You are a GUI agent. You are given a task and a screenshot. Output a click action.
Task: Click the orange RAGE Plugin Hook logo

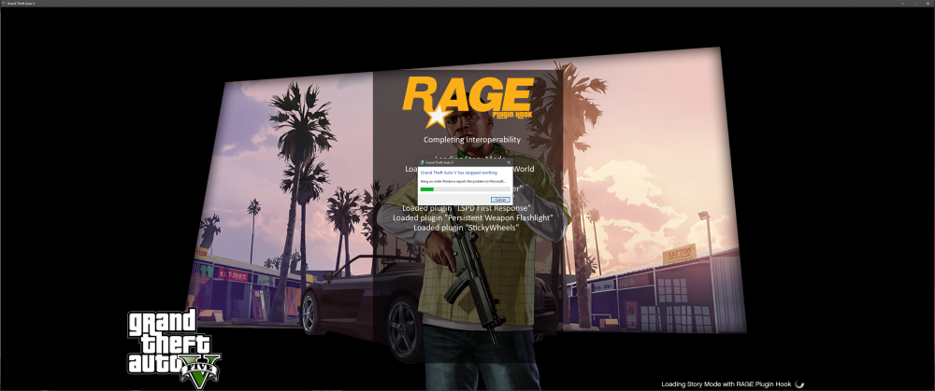pyautogui.click(x=468, y=101)
